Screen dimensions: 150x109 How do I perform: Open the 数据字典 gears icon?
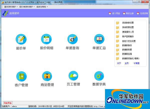coord(99,76)
